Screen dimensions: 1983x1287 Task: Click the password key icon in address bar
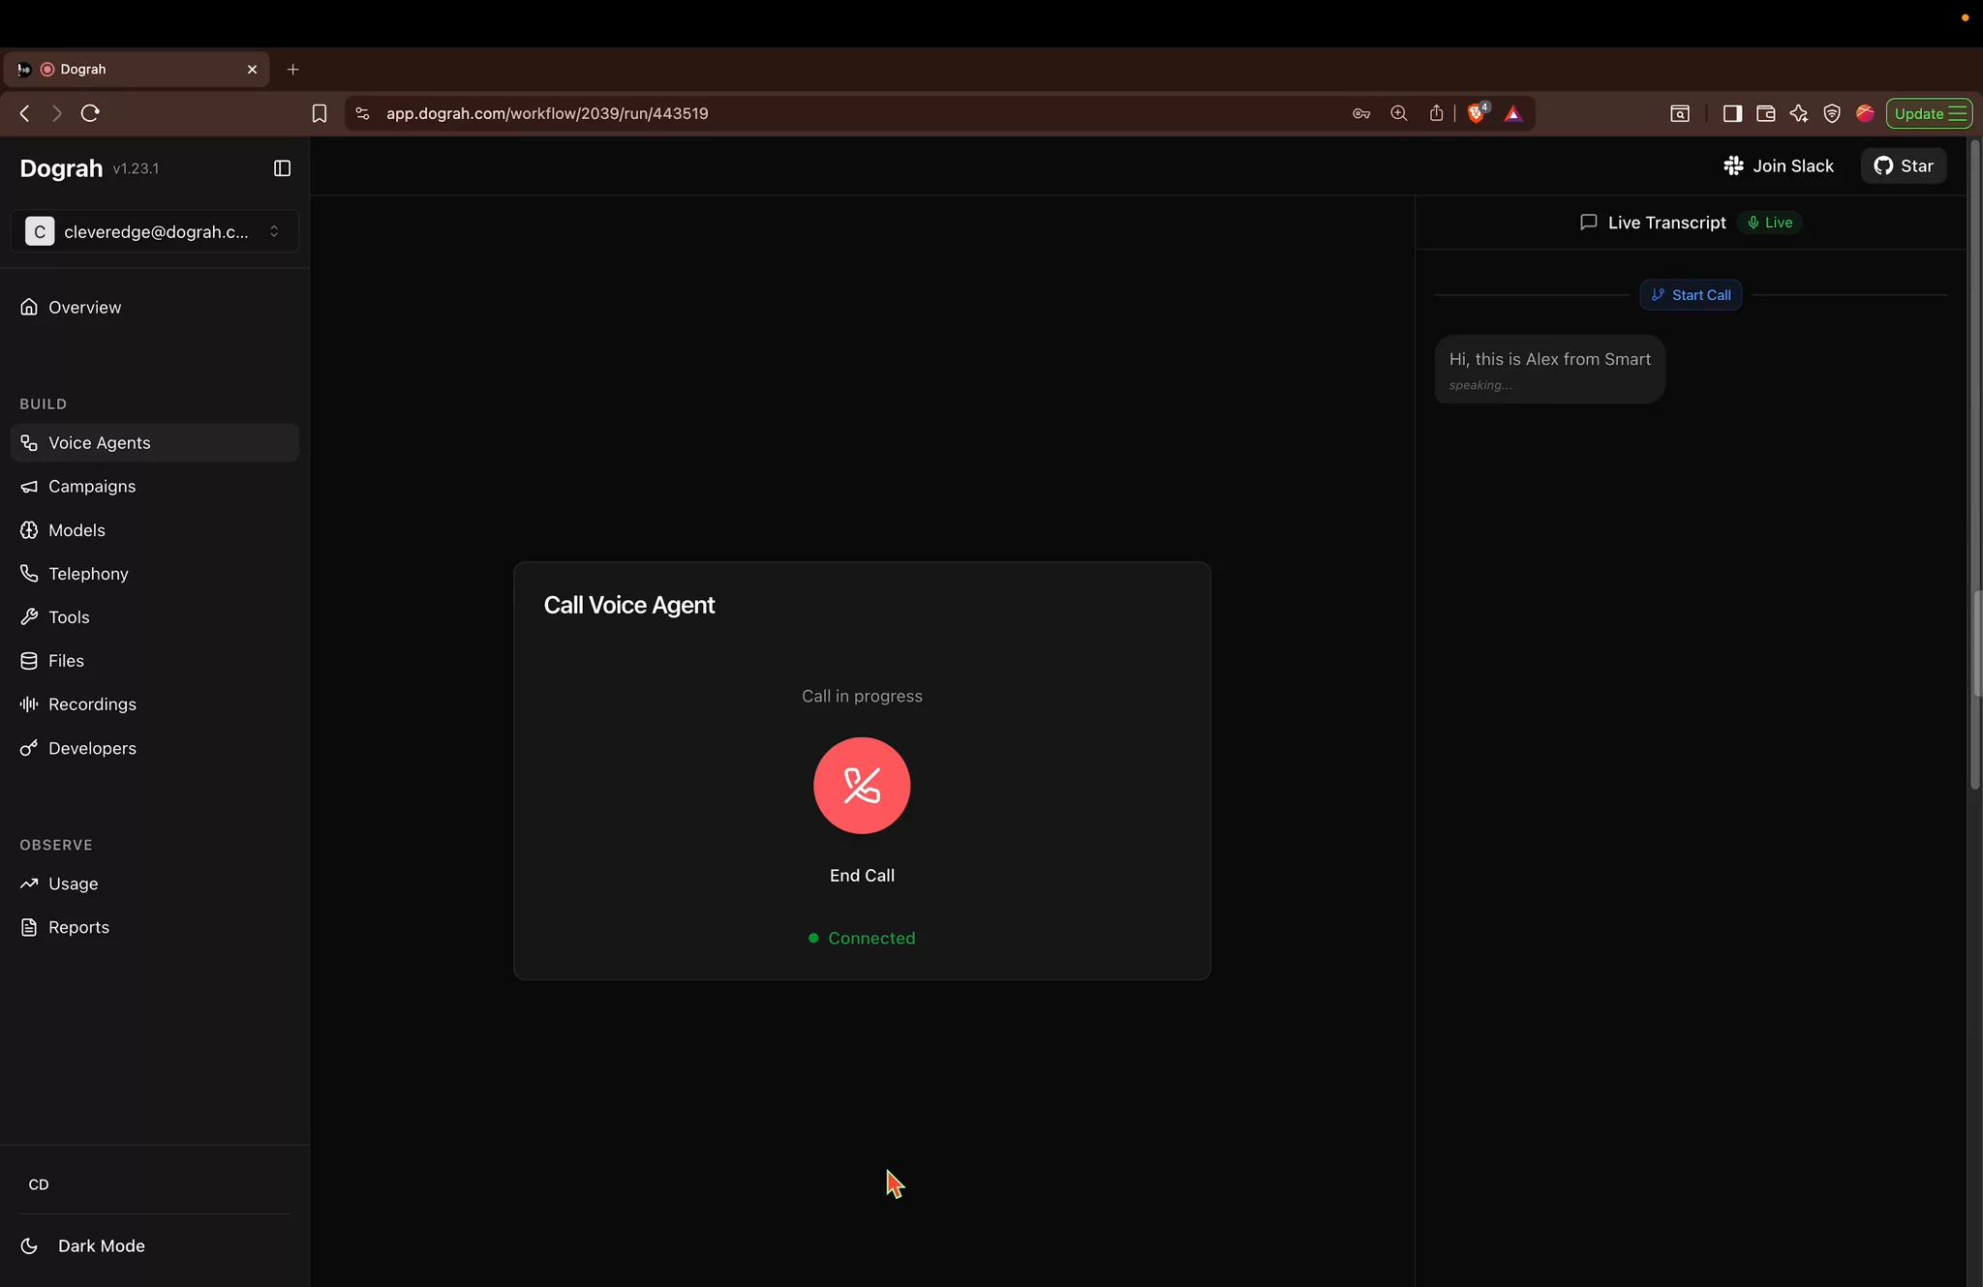[x=1361, y=113]
